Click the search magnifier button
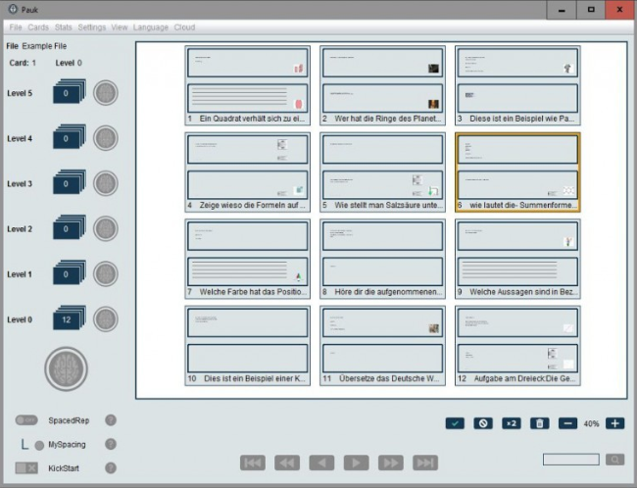Screen dimensions: 637x488 tap(615, 460)
